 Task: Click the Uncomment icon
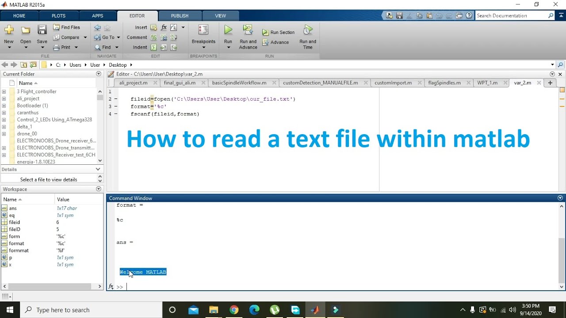tap(164, 38)
